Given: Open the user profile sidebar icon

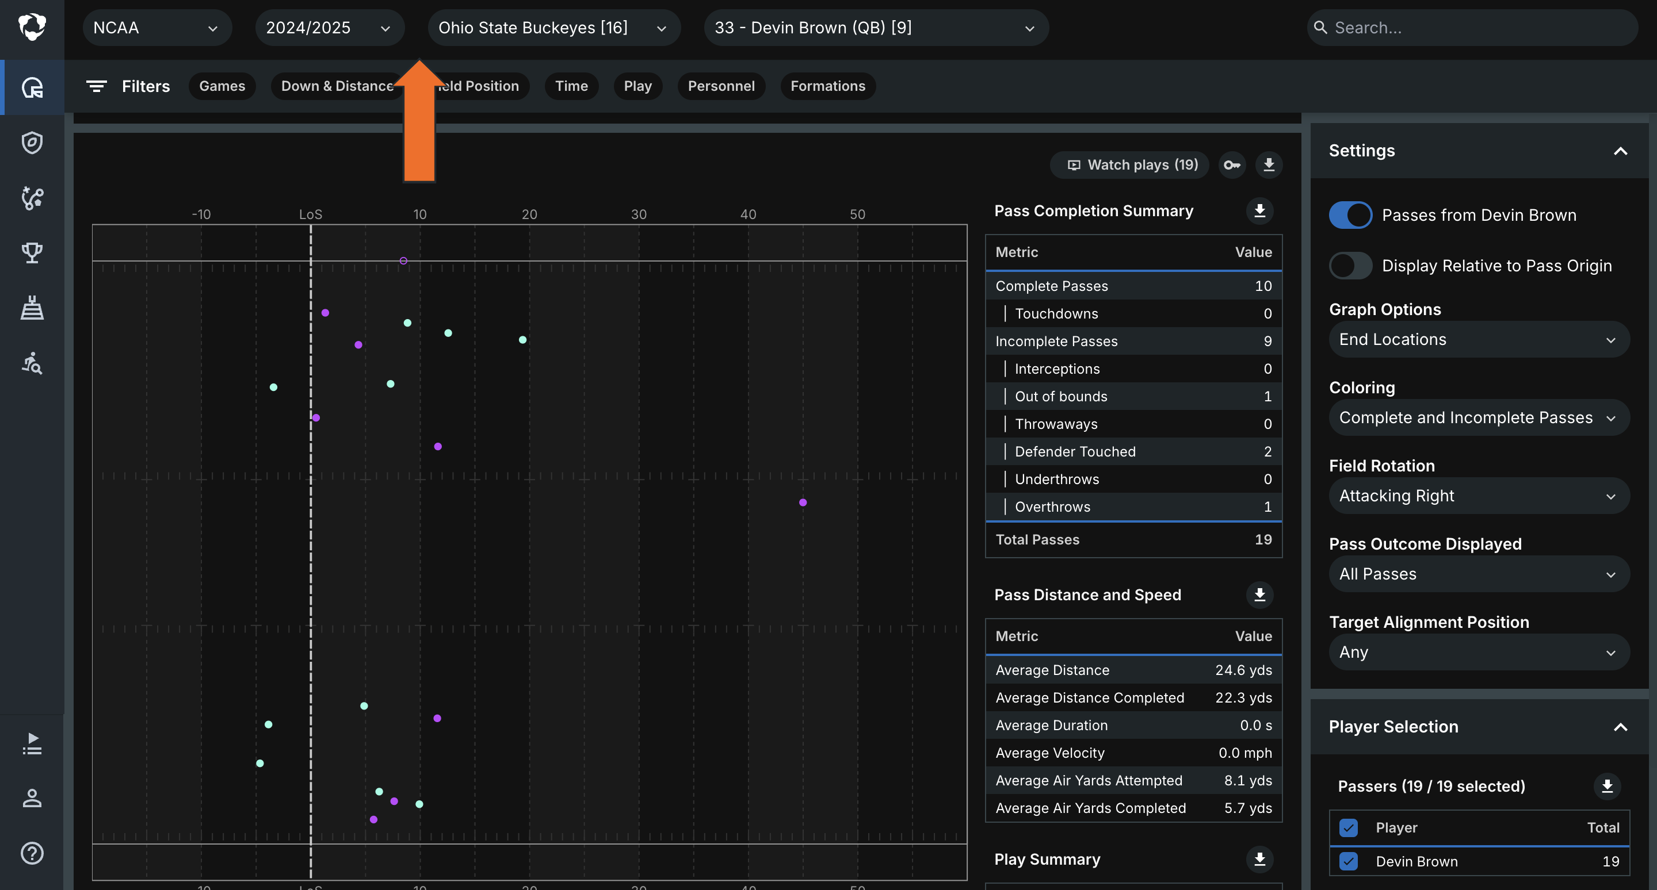Looking at the screenshot, I should 32,798.
